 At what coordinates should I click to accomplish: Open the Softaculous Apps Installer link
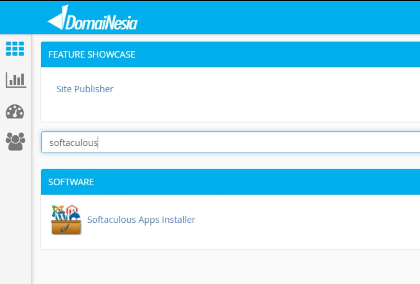click(x=141, y=220)
